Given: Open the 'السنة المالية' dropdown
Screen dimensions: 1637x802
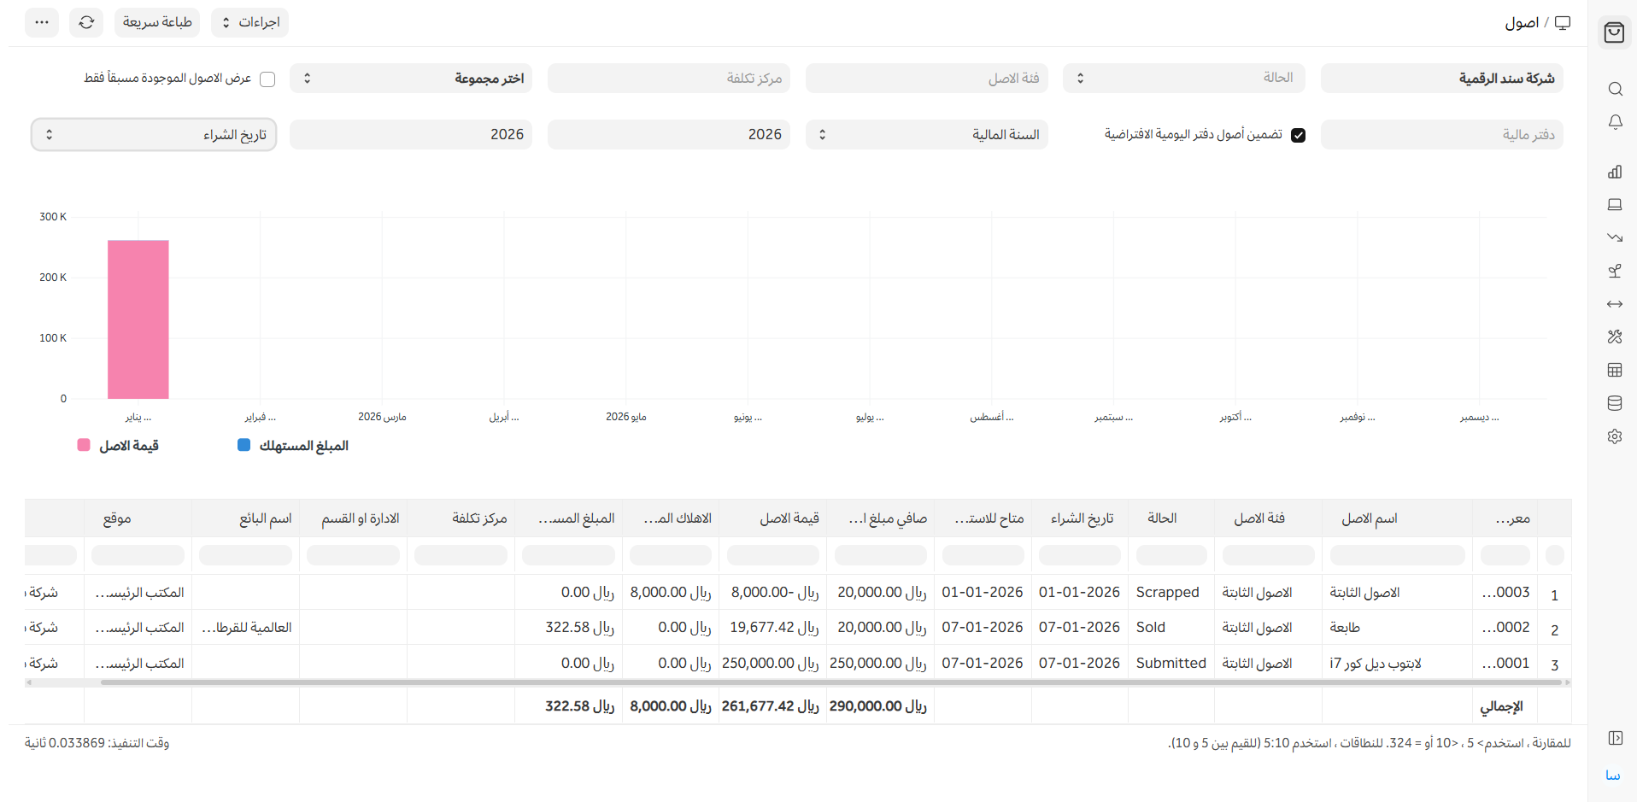Looking at the screenshot, I should pos(926,135).
